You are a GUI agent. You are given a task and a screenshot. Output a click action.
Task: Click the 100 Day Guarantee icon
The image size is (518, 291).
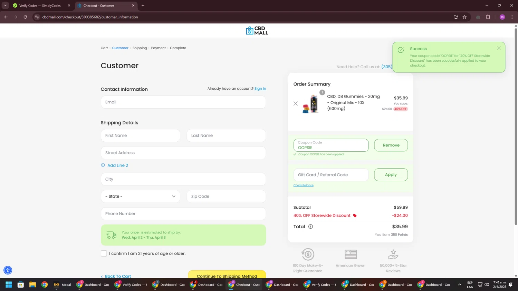coord(308,254)
